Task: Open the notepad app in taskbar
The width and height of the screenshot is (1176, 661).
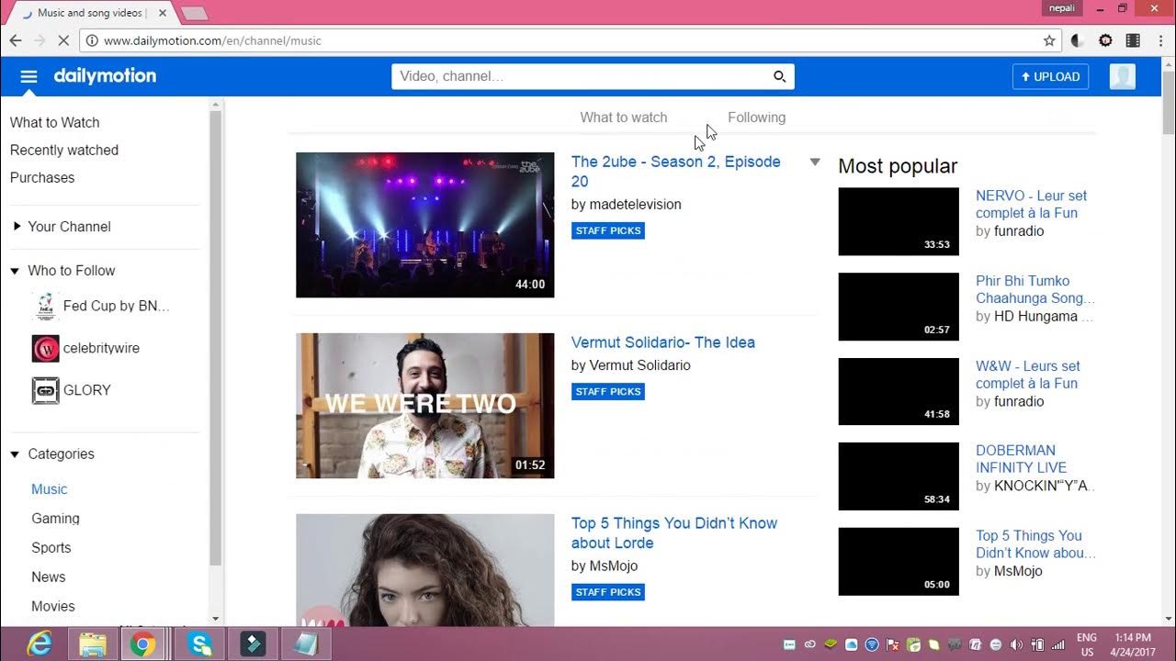Action: point(305,644)
